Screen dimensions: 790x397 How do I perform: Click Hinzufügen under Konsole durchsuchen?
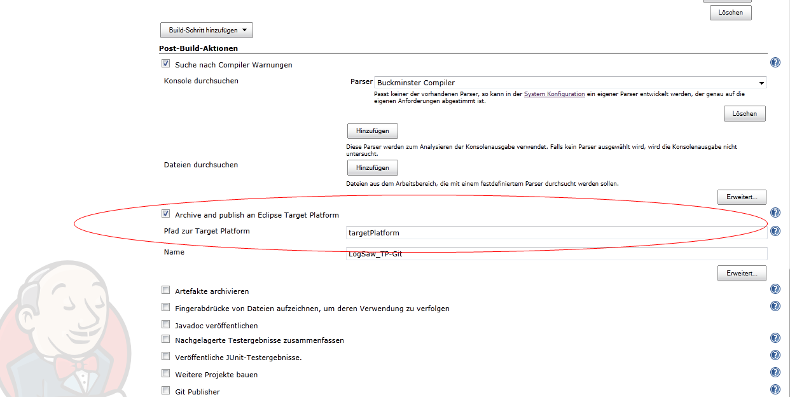point(373,130)
